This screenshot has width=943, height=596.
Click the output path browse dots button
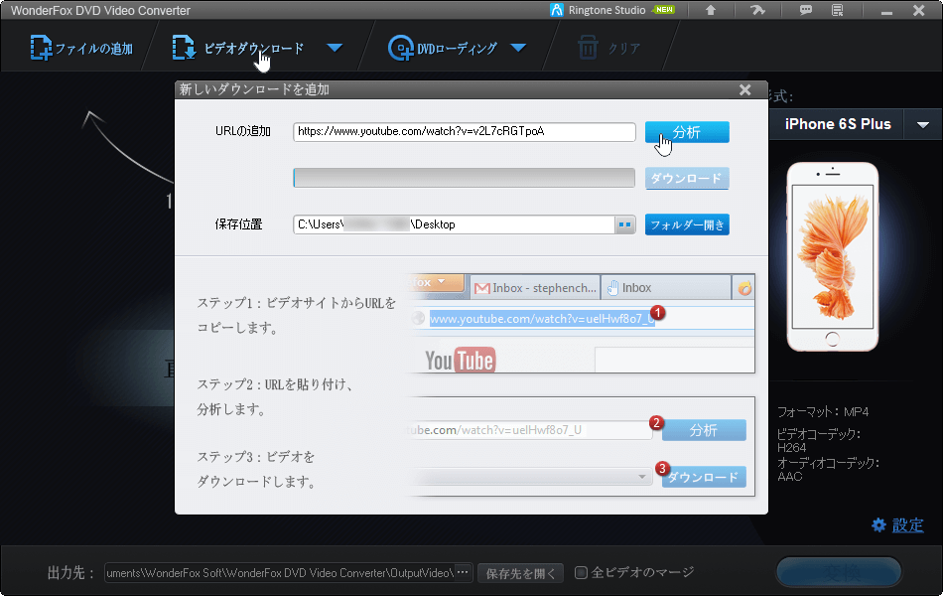464,572
